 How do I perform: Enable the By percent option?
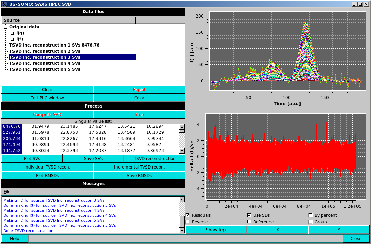click(x=310, y=215)
